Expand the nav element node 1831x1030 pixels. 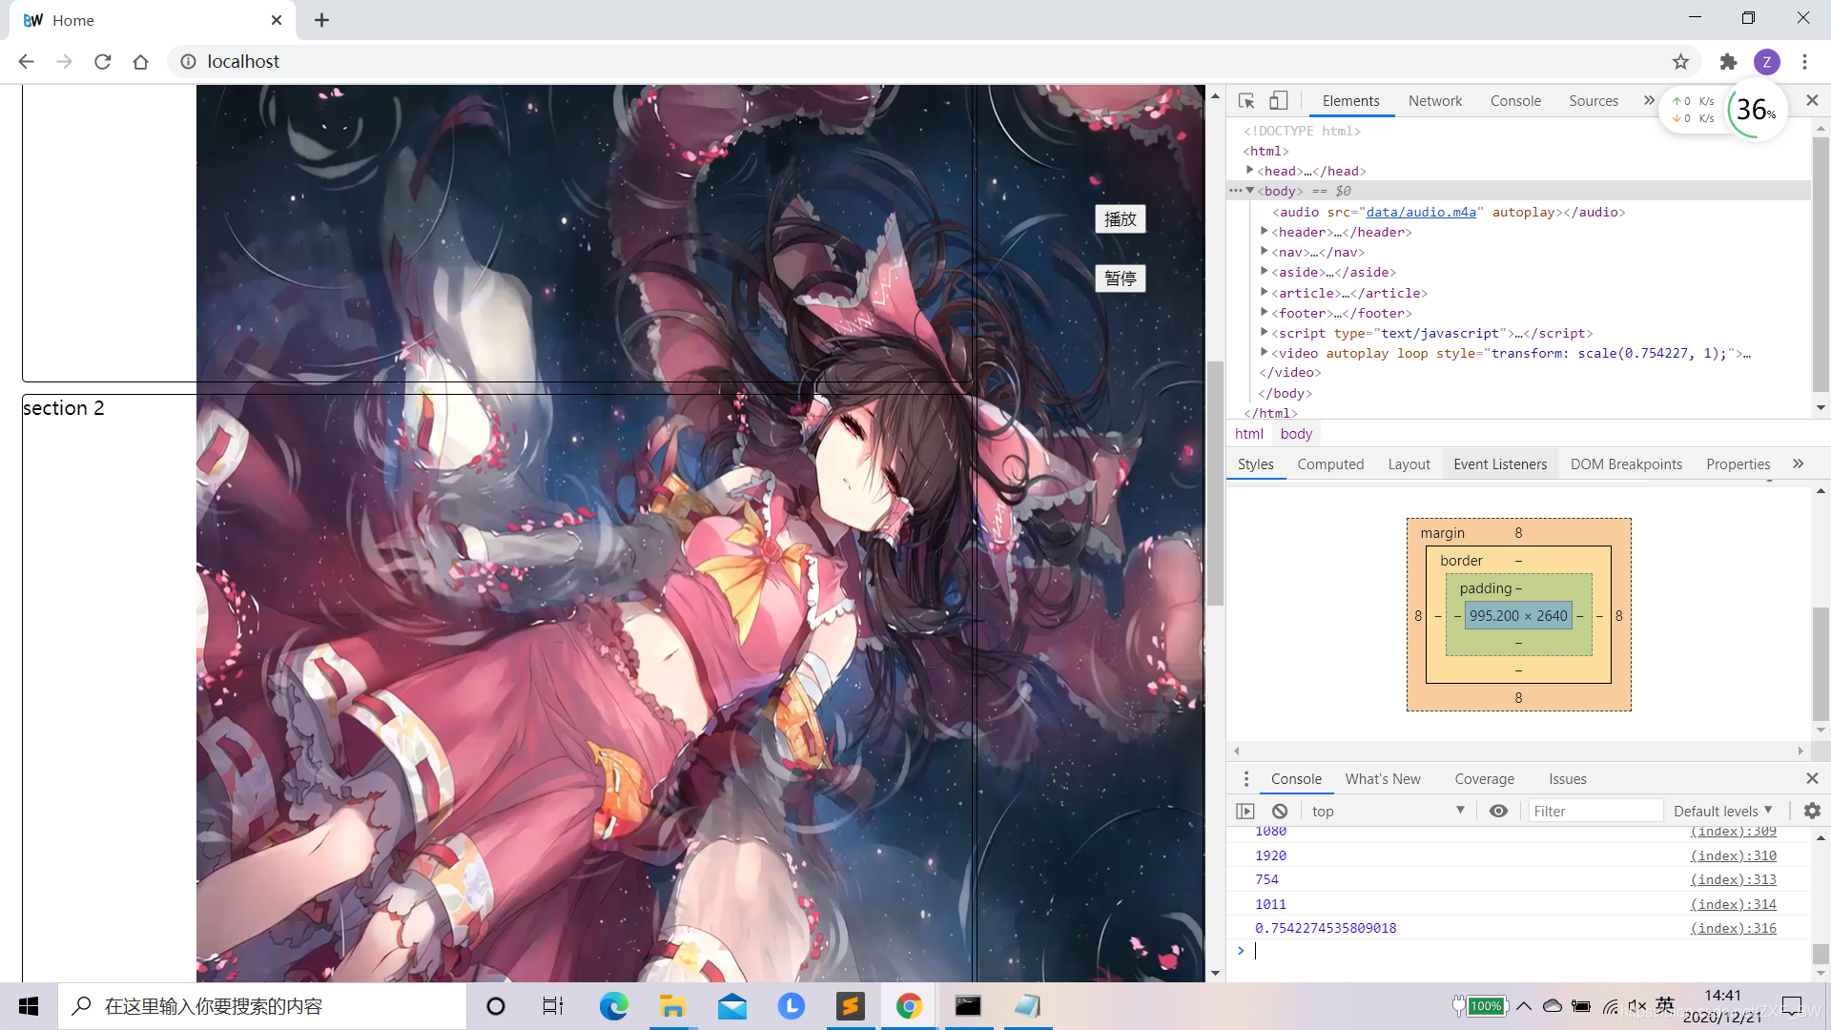pyautogui.click(x=1264, y=251)
